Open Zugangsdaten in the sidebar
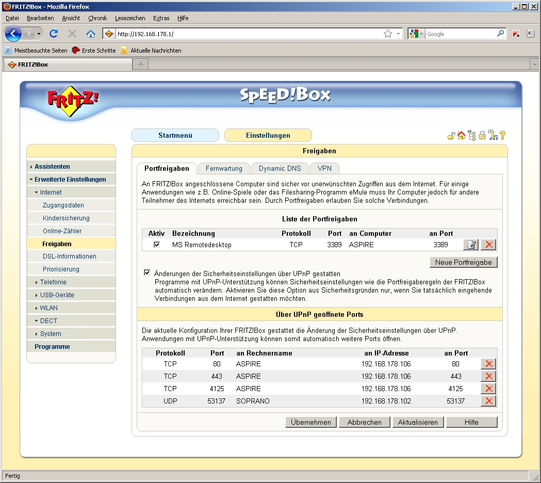The width and height of the screenshot is (541, 483). (x=63, y=205)
